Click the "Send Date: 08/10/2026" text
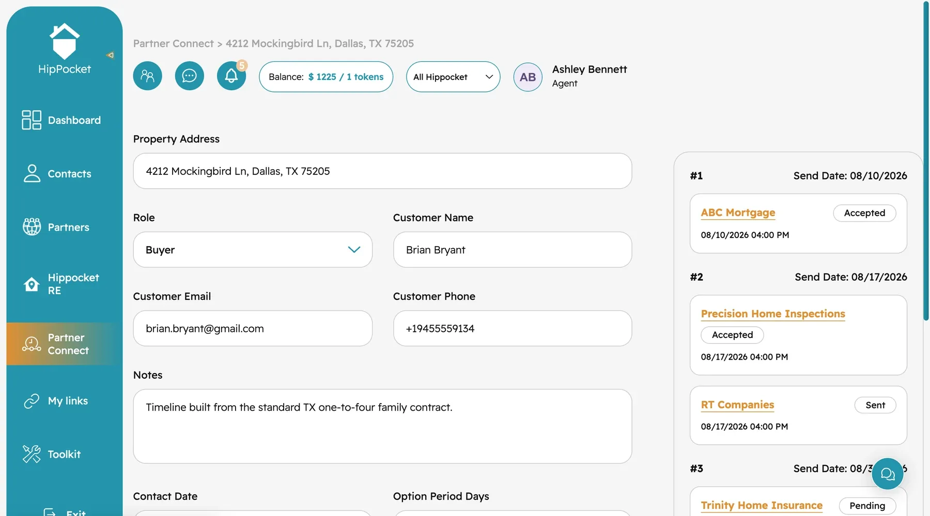 pos(850,175)
